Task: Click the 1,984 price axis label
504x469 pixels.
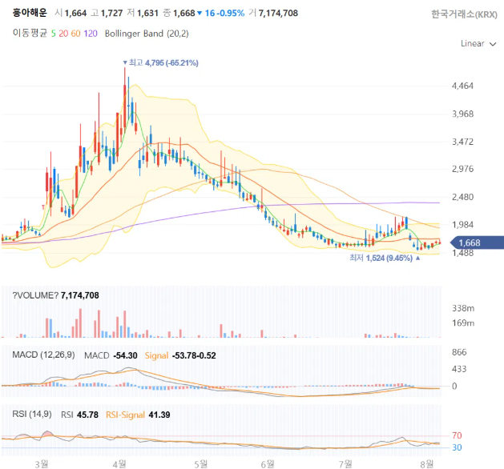Action: click(x=462, y=225)
